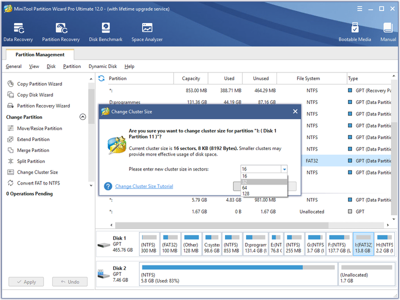Click the Move/Resize Partition icon
Image resolution: width=400 pixels, height=300 pixels.
pos(10,128)
